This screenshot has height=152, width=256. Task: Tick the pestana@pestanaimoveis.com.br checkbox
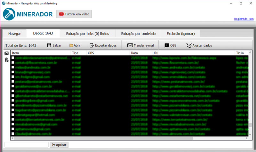(13, 82)
